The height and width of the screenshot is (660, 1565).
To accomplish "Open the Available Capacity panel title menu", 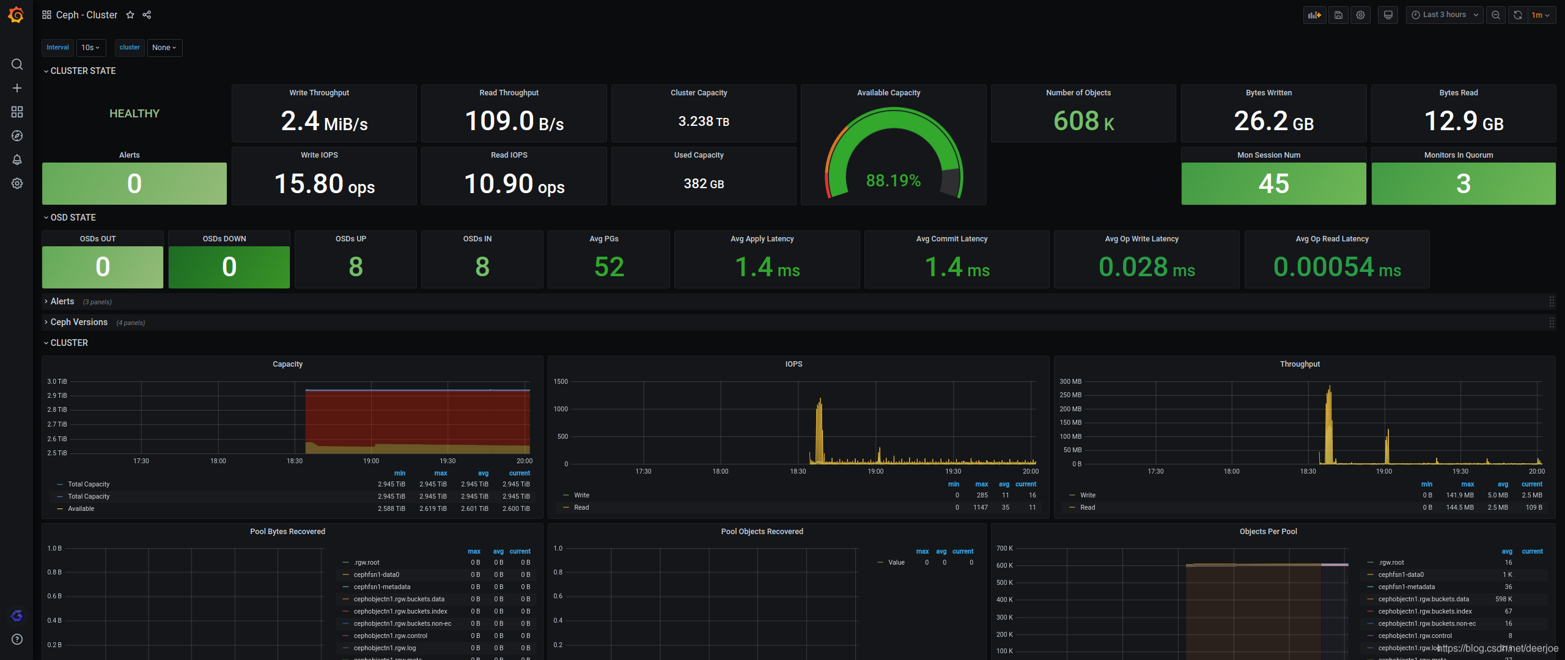I will (x=889, y=93).
